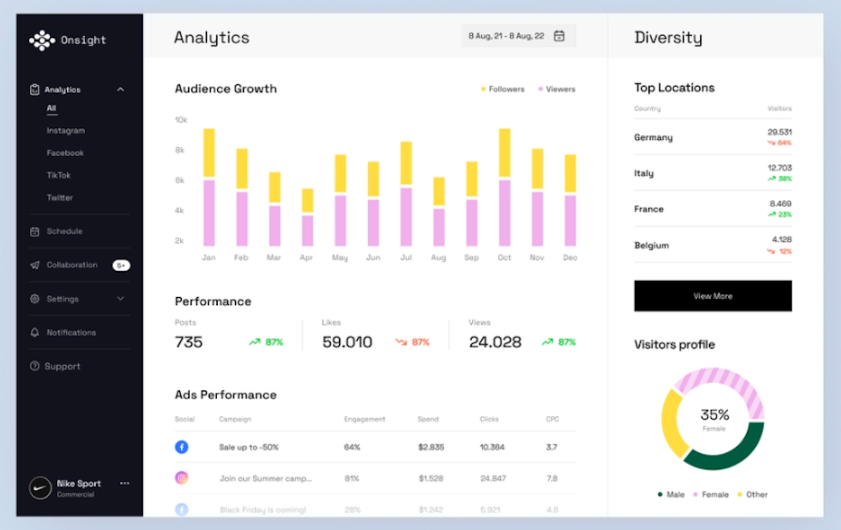
Task: Click the Instagram icon in Ads Performance
Action: tap(182, 478)
